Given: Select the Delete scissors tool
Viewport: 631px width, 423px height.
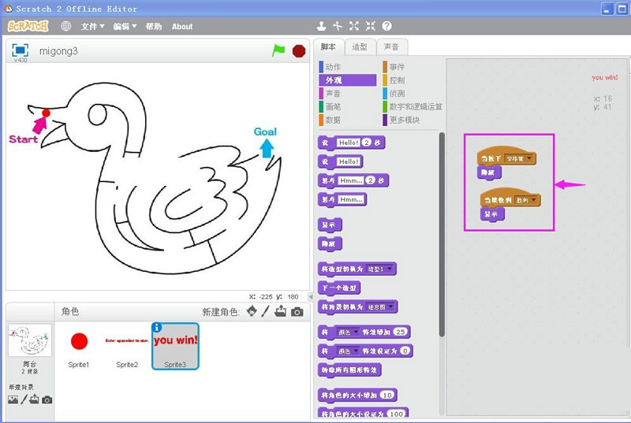Looking at the screenshot, I should tap(338, 26).
